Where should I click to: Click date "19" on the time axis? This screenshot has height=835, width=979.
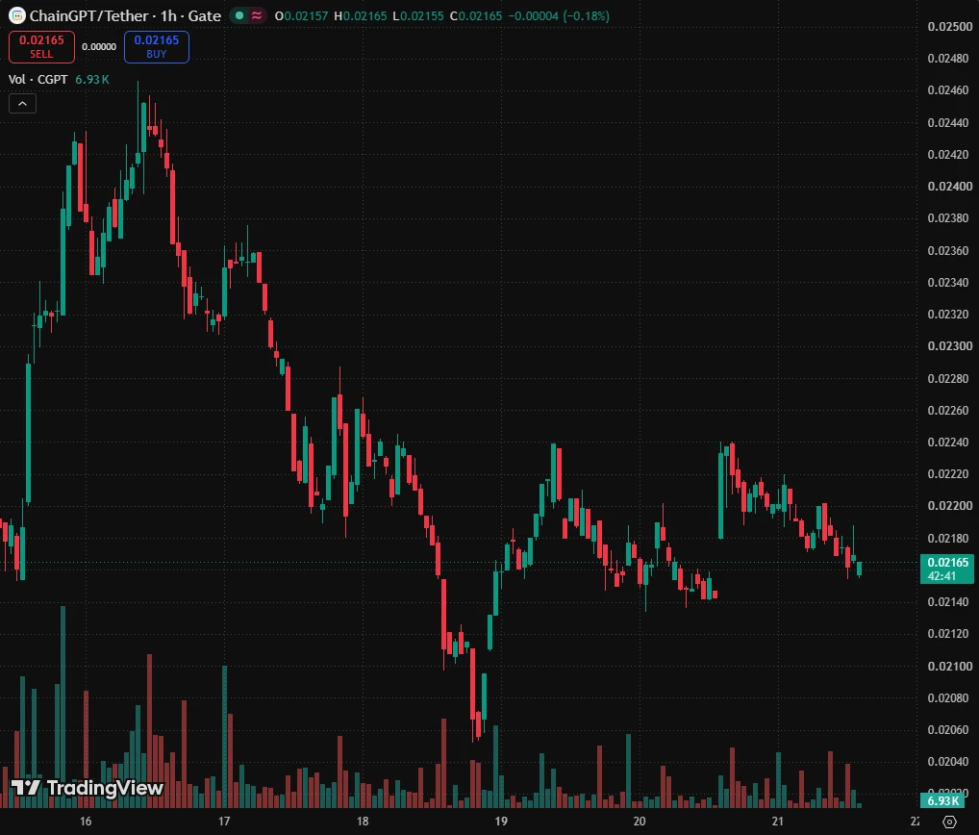point(501,822)
